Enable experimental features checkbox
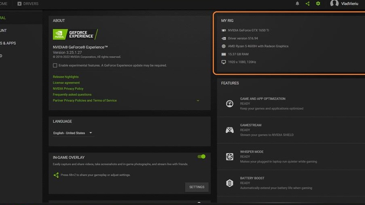Image resolution: width=365 pixels, height=205 pixels. click(55, 65)
